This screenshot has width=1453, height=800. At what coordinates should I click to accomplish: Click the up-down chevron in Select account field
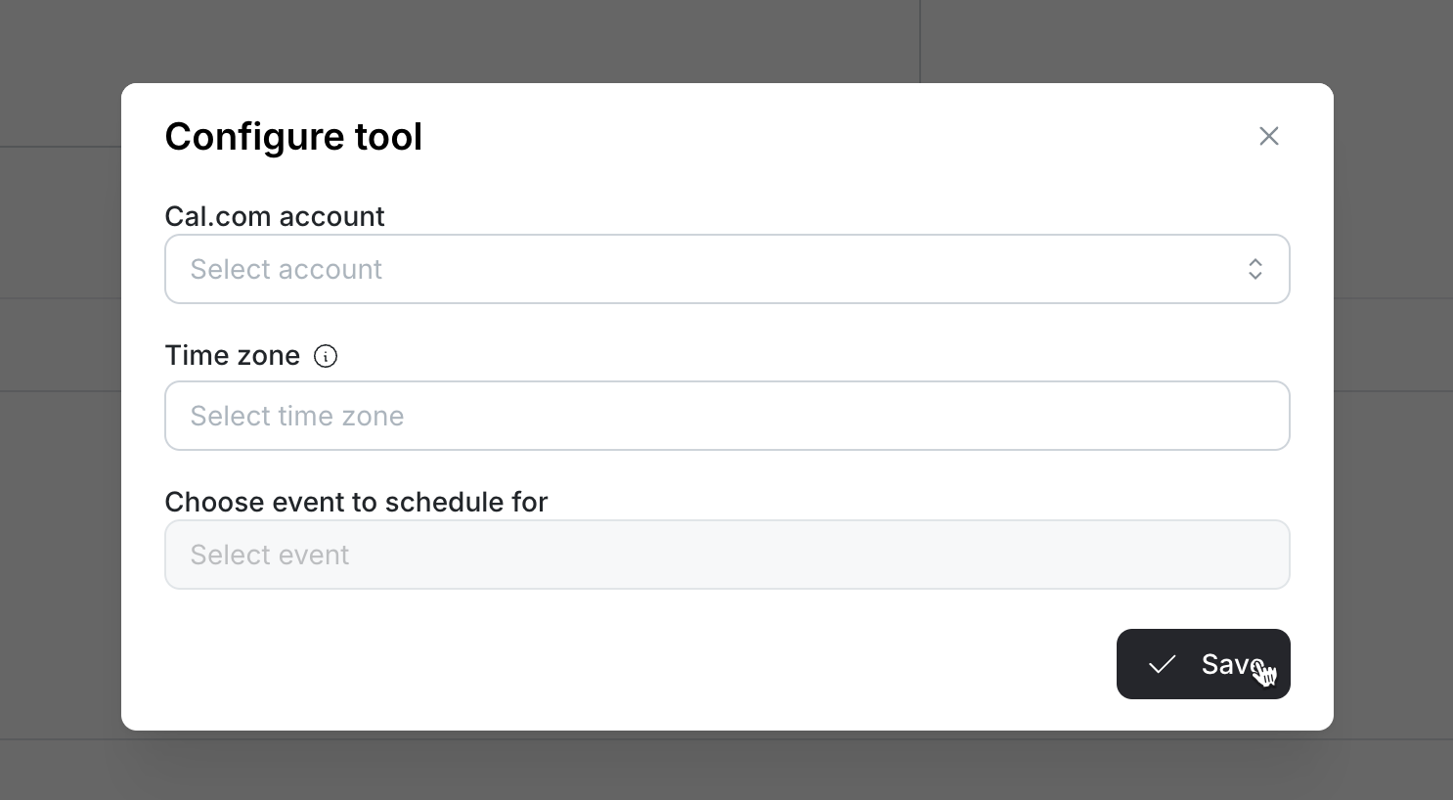coord(1255,269)
